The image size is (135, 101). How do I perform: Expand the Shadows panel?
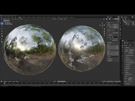click(x=127, y=72)
